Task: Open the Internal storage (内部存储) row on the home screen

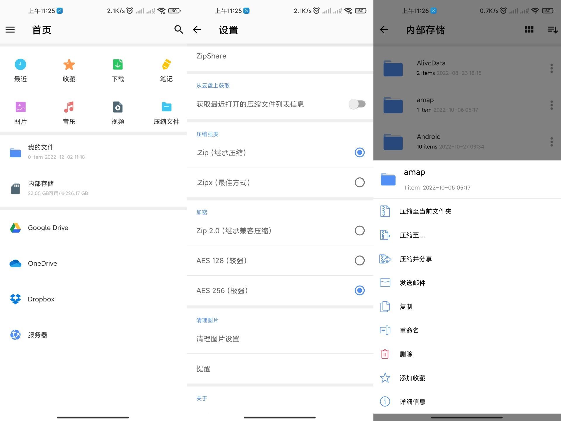Action: coord(93,188)
